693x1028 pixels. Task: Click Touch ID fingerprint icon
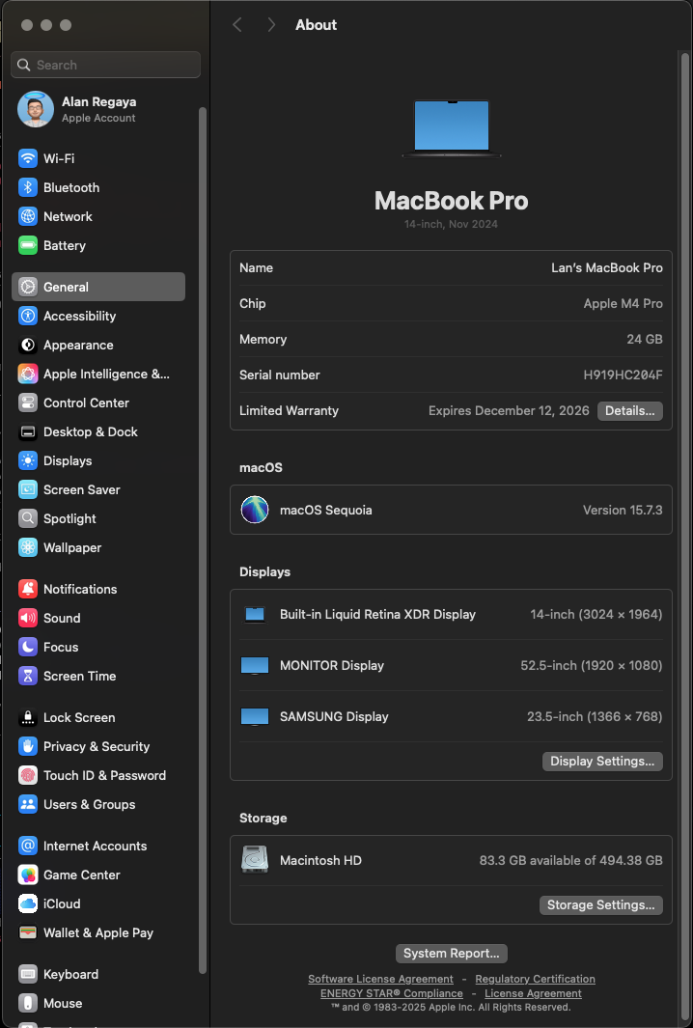click(x=28, y=775)
